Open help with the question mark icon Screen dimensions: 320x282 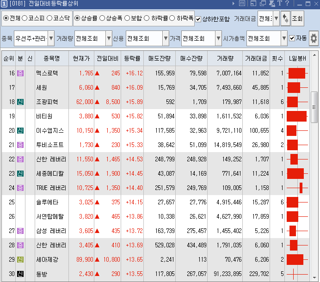point(287,3)
